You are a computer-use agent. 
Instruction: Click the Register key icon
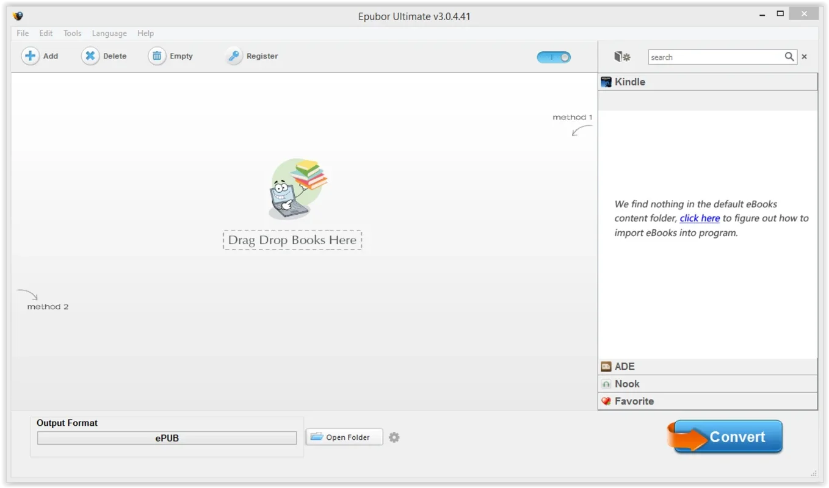[234, 56]
